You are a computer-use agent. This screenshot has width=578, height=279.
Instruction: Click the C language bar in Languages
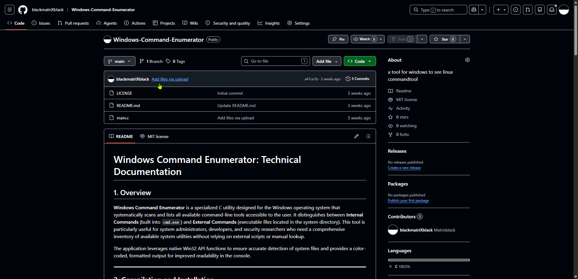(x=429, y=260)
